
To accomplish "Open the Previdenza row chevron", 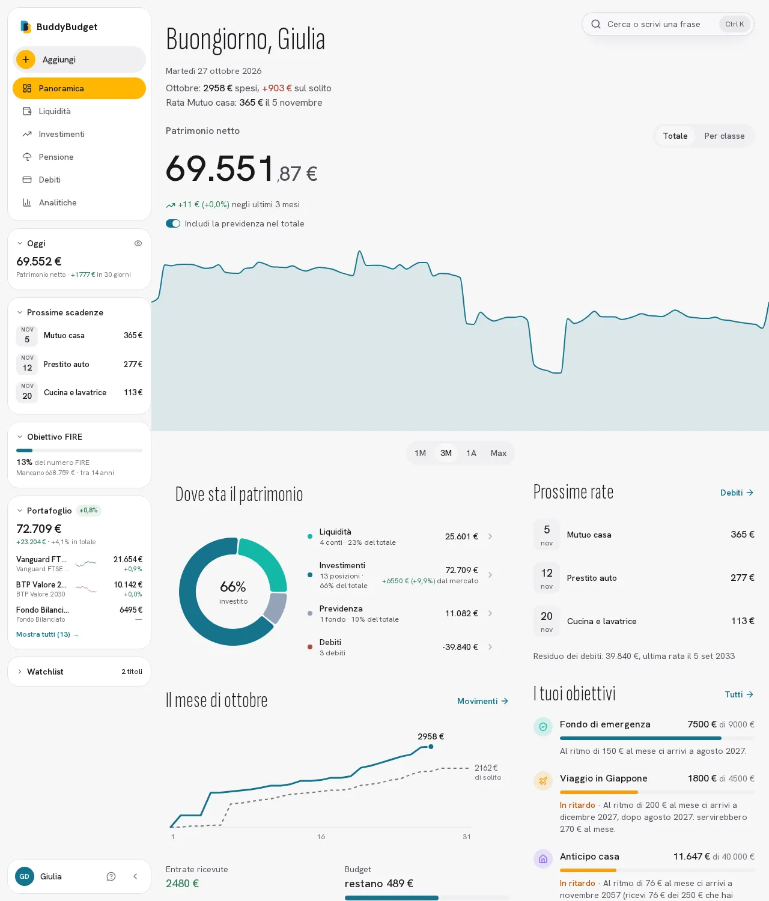I will pyautogui.click(x=490, y=613).
